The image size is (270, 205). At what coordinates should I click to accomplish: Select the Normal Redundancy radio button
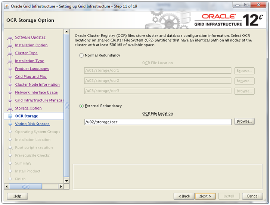[x=81, y=55]
